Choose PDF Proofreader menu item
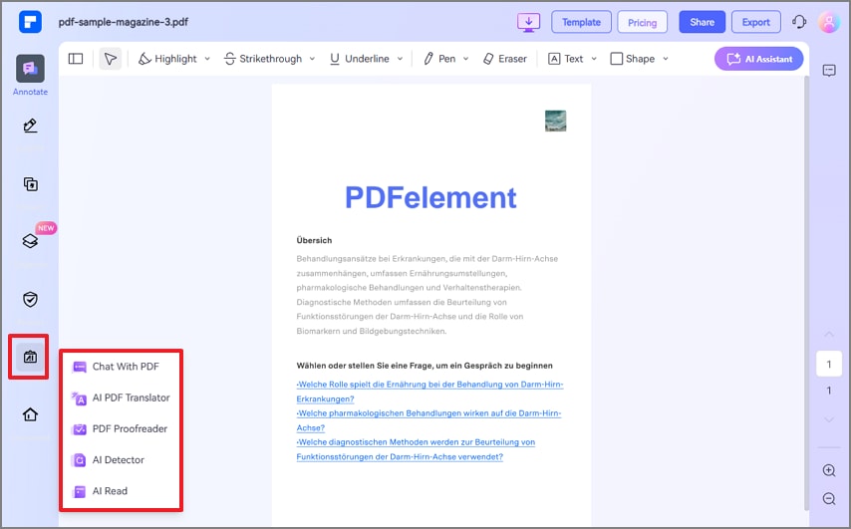 point(121,428)
